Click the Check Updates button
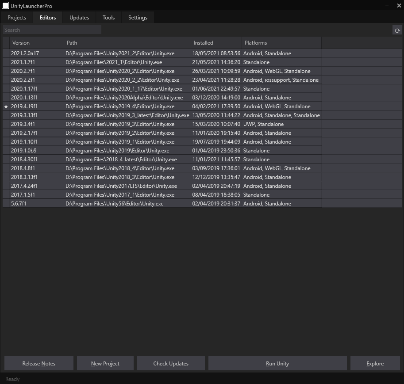 pos(171,363)
